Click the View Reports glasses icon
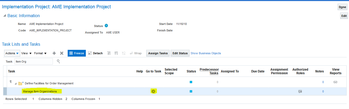Viewport: 349px width, 109px height. pos(336,82)
